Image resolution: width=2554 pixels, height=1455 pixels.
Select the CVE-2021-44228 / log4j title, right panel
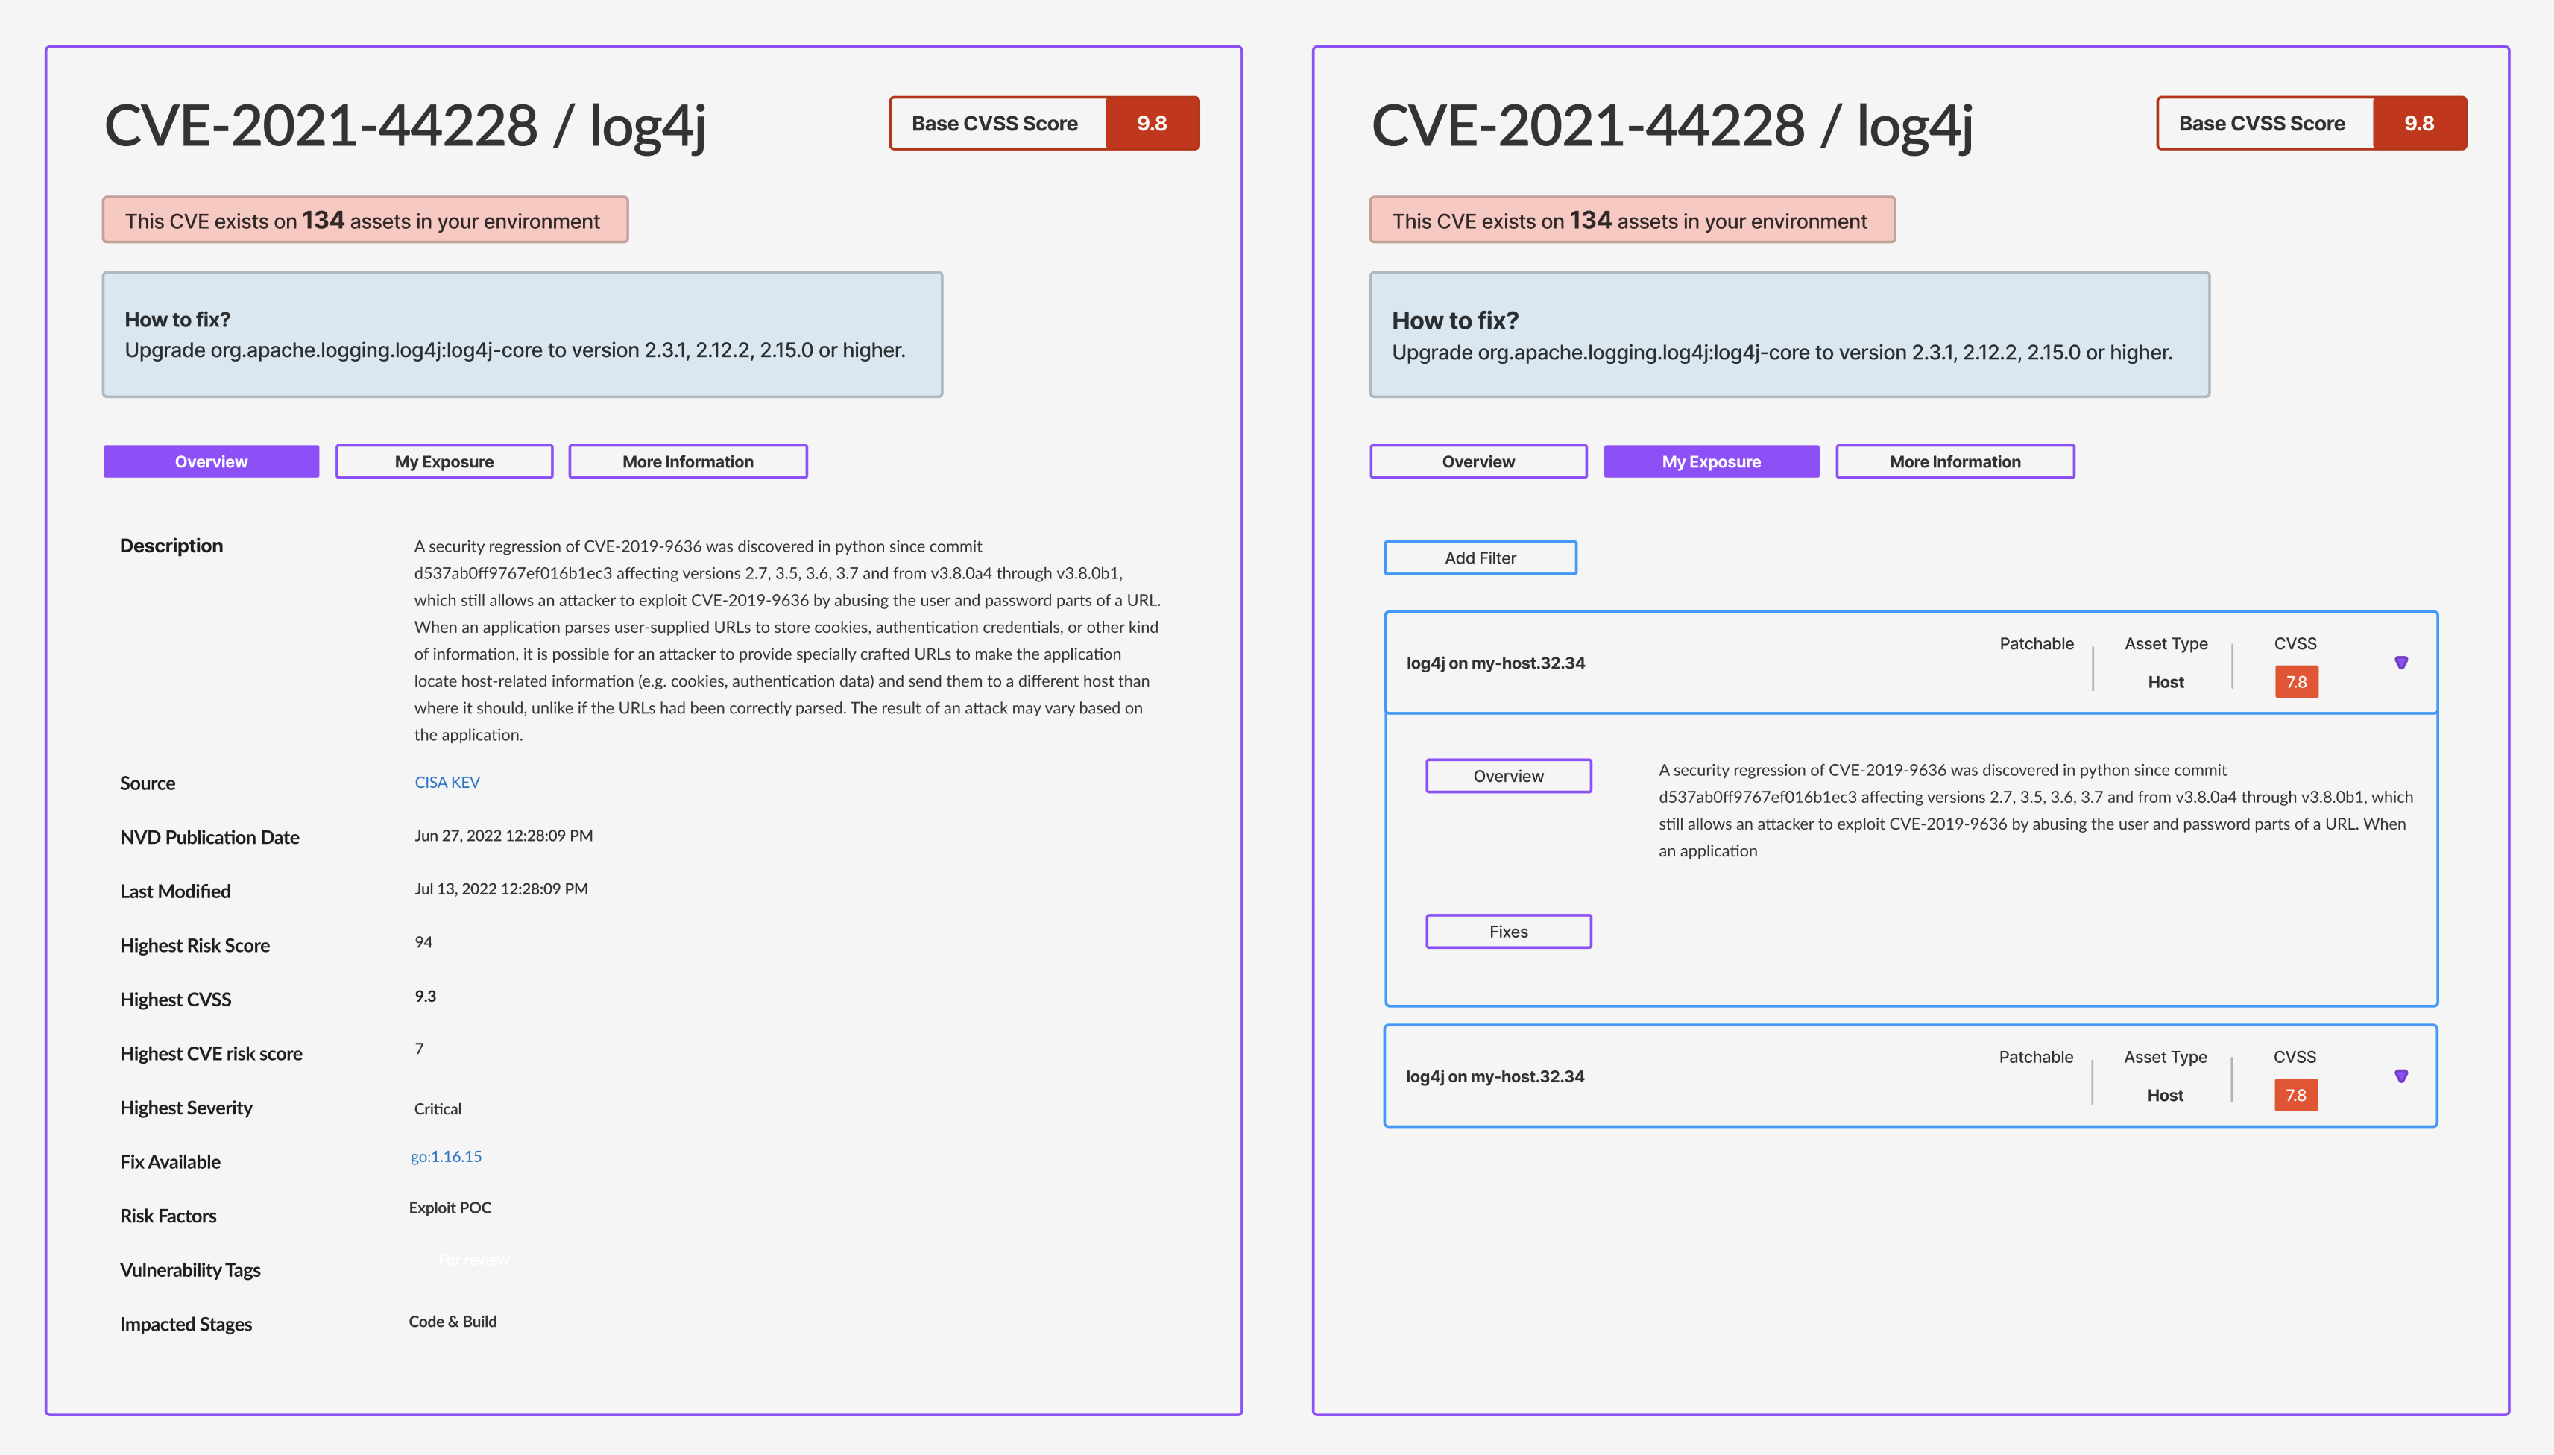(1671, 126)
